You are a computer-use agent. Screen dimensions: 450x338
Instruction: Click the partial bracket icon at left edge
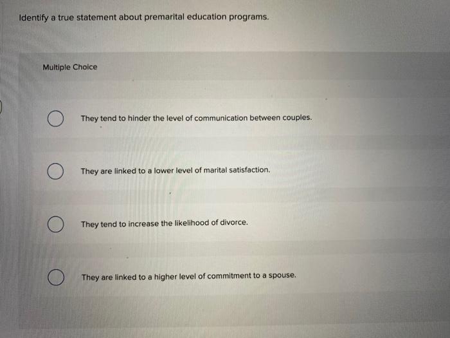click(x=1, y=107)
